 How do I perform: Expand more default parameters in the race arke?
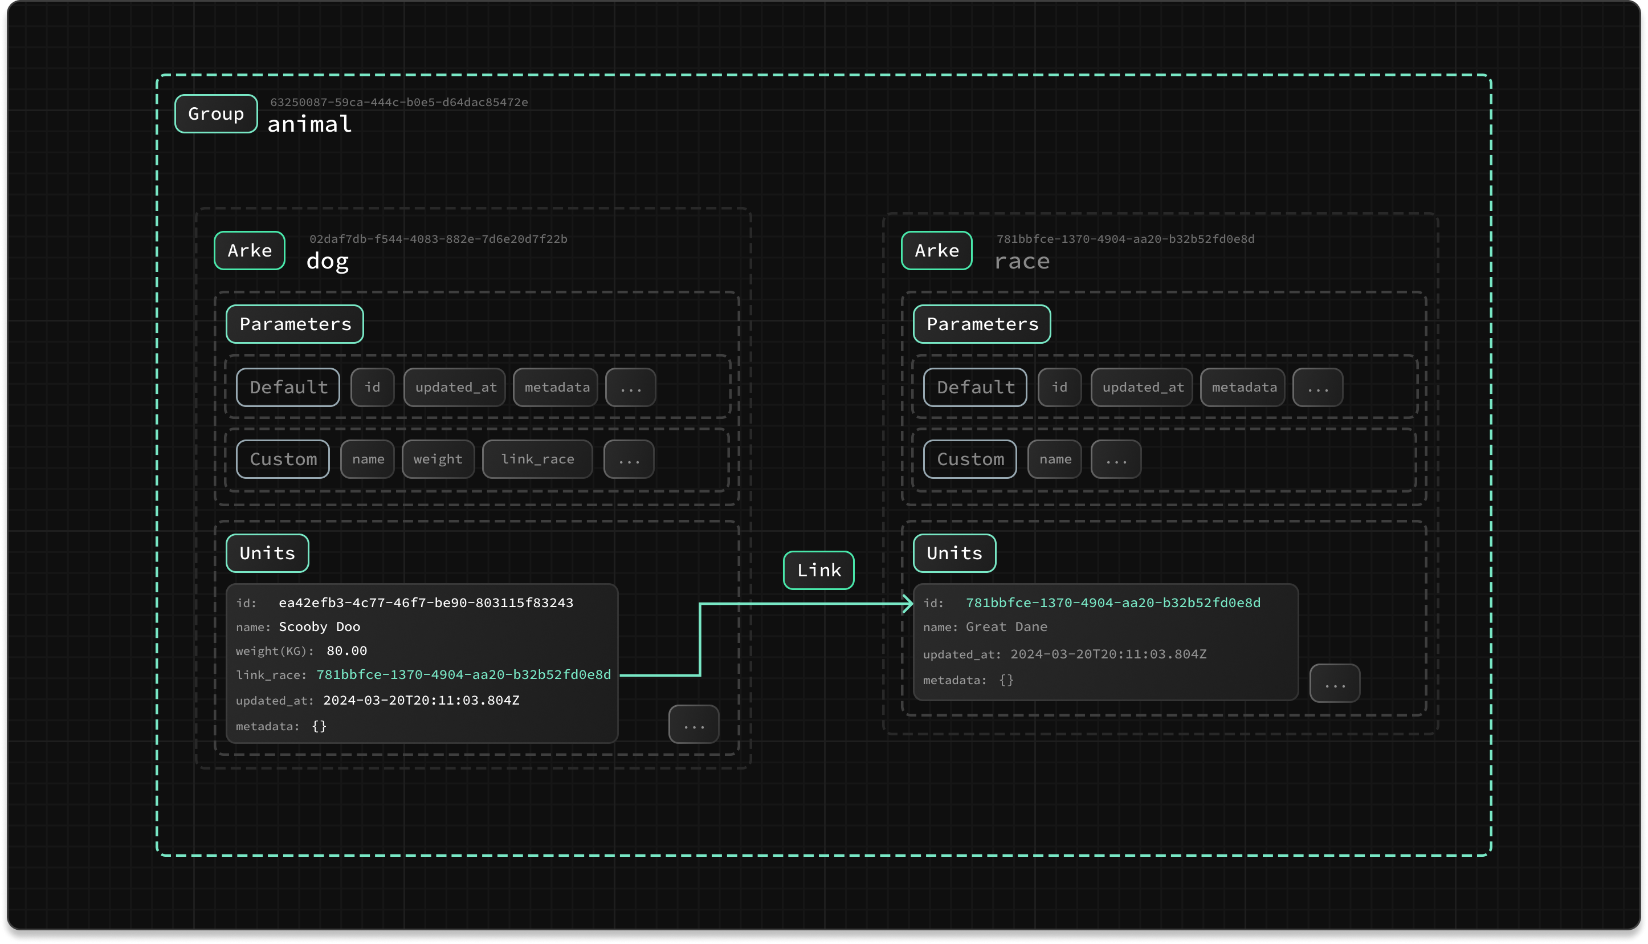pos(1317,388)
